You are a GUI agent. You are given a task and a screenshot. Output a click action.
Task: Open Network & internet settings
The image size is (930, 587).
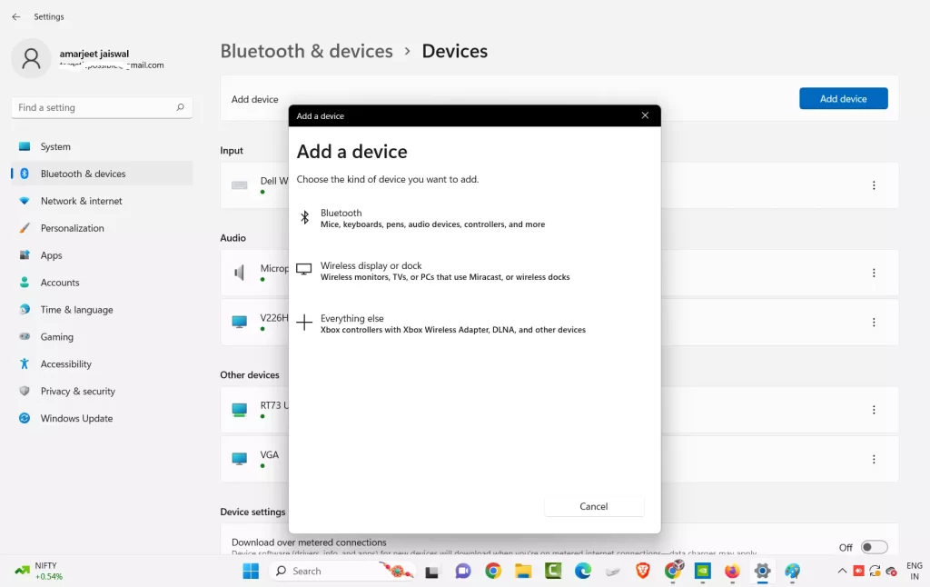pos(102,201)
